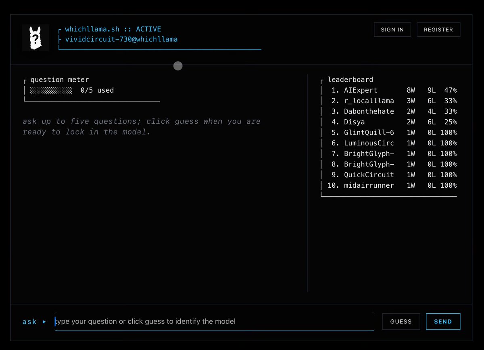The width and height of the screenshot is (484, 350).
Task: Click the SEND button
Action: pos(443,321)
